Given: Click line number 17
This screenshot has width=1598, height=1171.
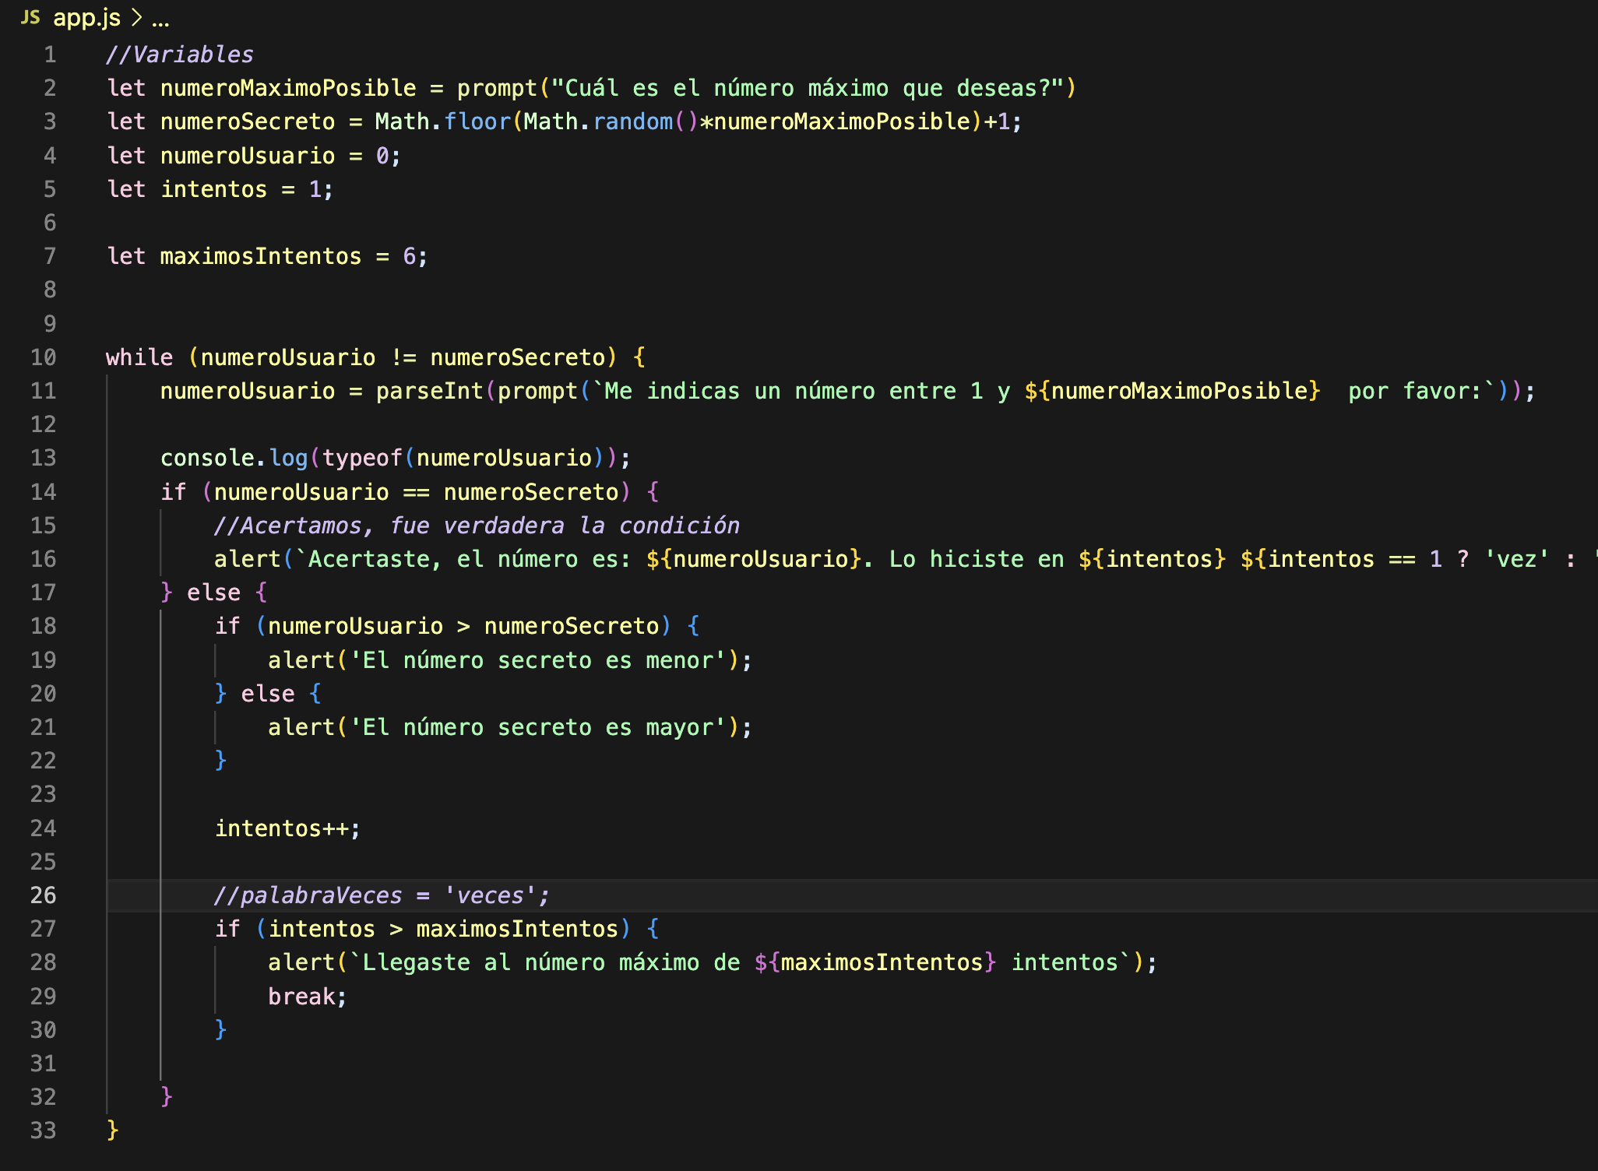Looking at the screenshot, I should [44, 593].
